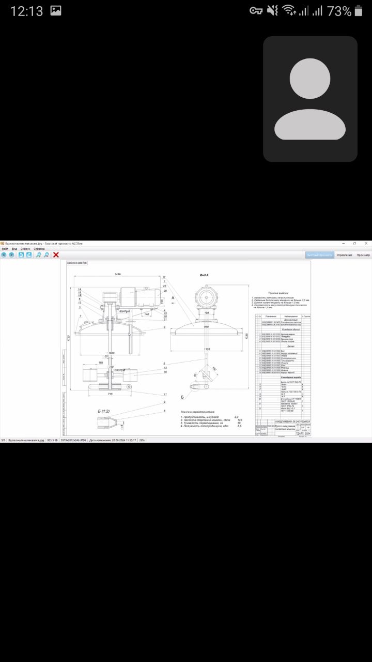372x662 pixels.
Task: Rotate image left with toolbar icon
Action: point(21,255)
